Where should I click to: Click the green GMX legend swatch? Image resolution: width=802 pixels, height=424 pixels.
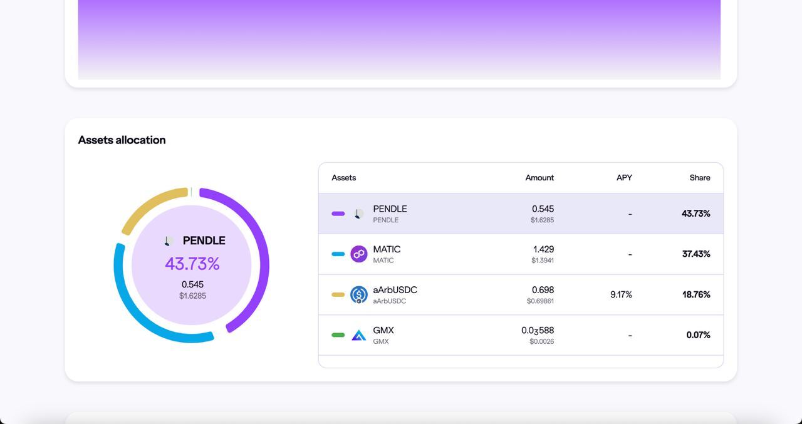click(338, 335)
